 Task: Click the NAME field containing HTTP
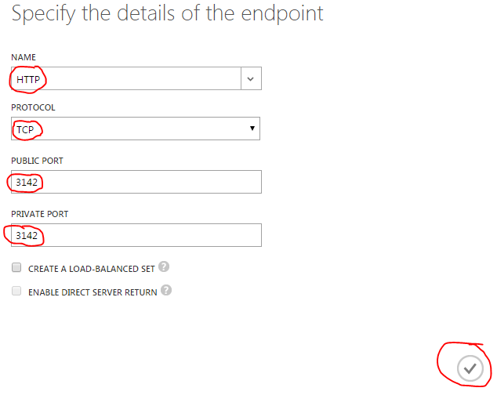[x=126, y=78]
